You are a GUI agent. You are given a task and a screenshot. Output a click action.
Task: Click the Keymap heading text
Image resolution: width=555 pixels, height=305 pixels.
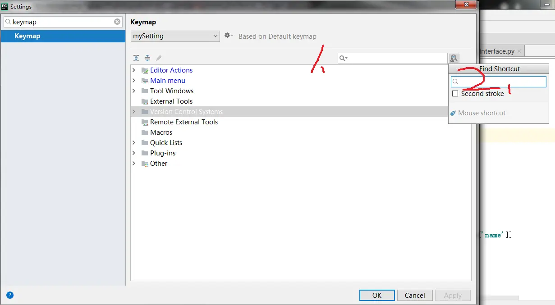click(x=143, y=22)
